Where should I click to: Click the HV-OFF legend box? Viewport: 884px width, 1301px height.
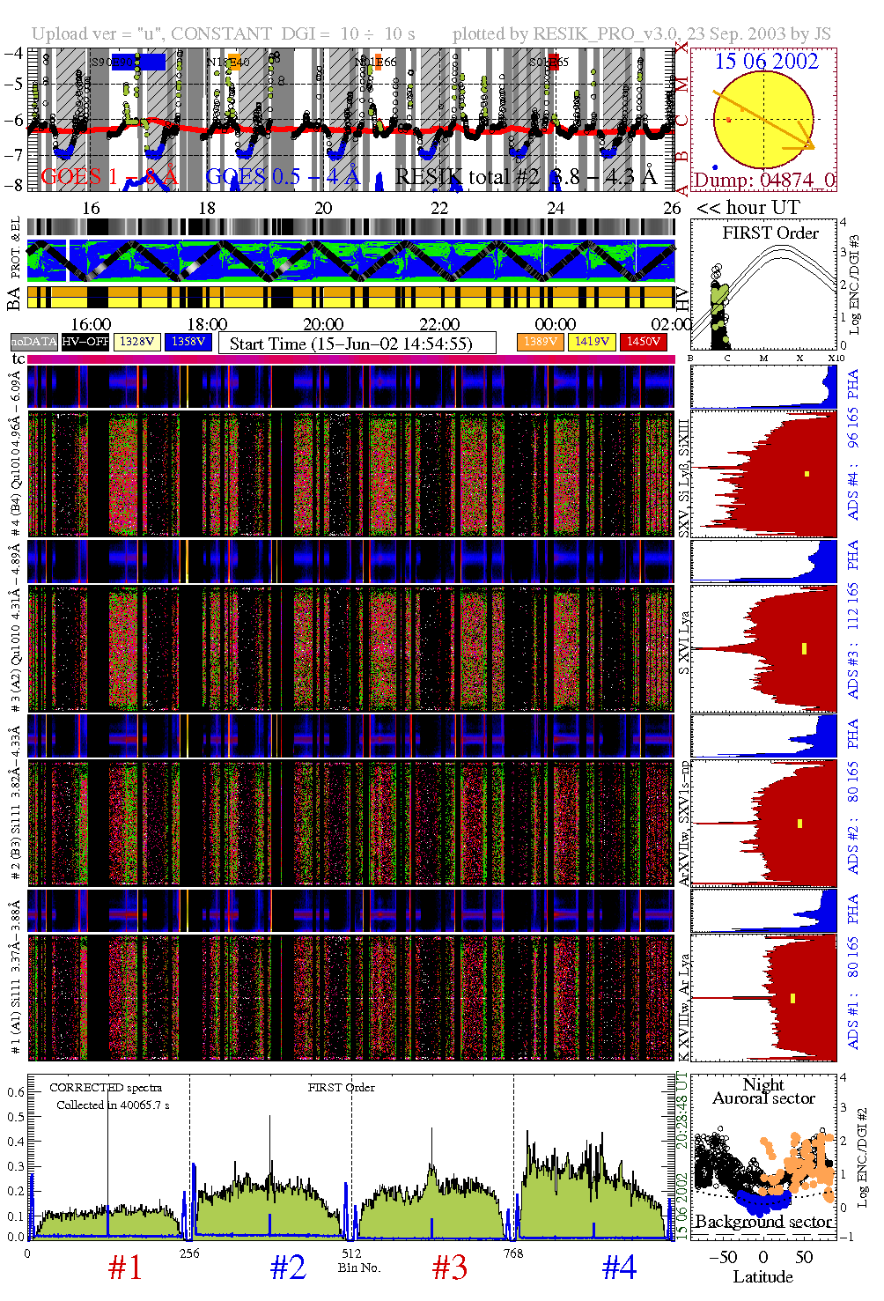[85, 342]
